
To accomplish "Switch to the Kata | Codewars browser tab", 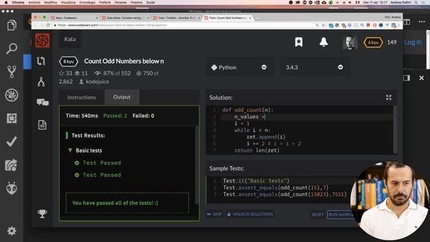I will [x=74, y=18].
